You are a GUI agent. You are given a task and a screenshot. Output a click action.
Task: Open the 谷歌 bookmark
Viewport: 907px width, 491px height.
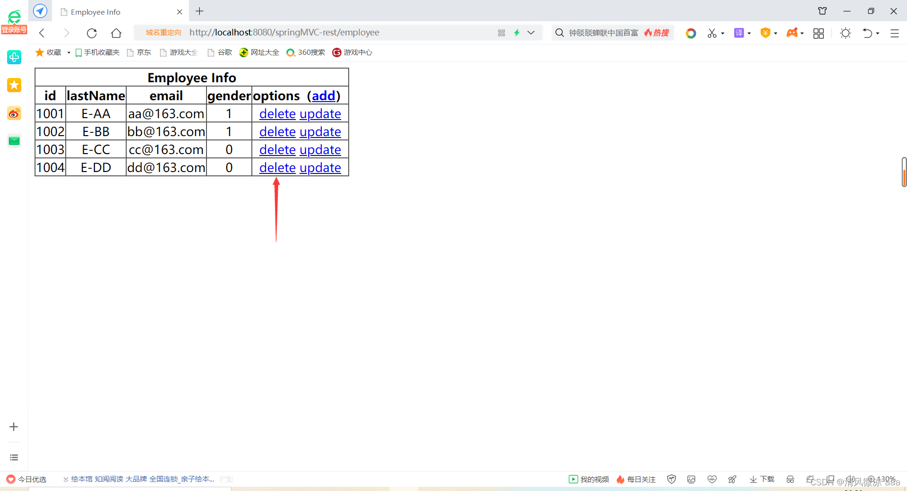coord(220,52)
